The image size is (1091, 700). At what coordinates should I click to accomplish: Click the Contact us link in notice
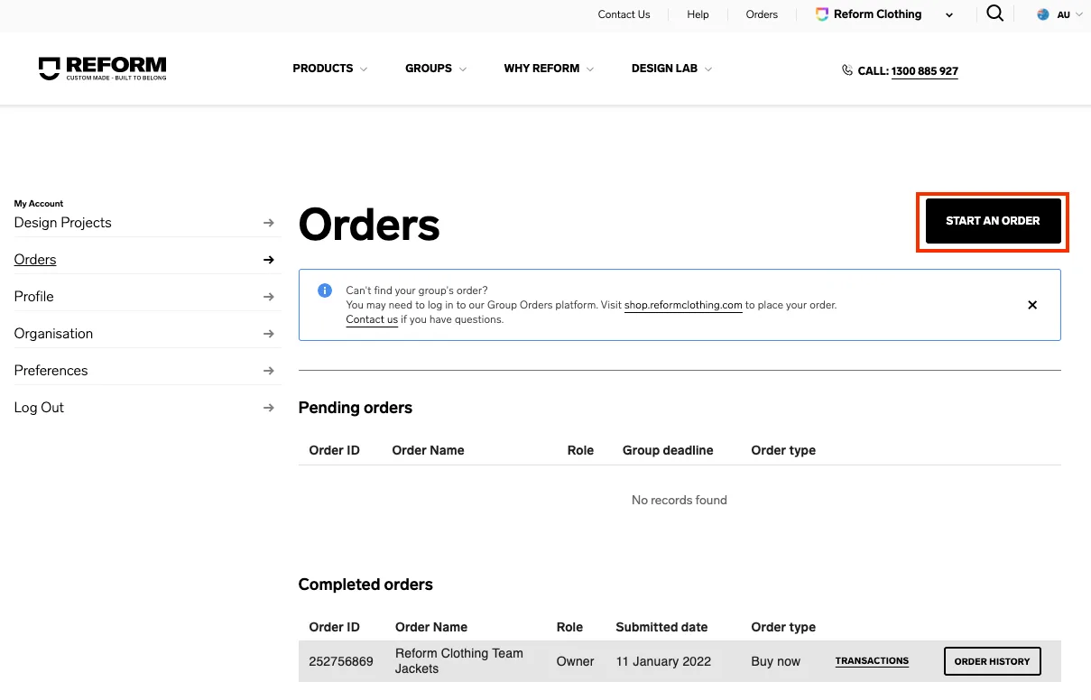(x=372, y=319)
